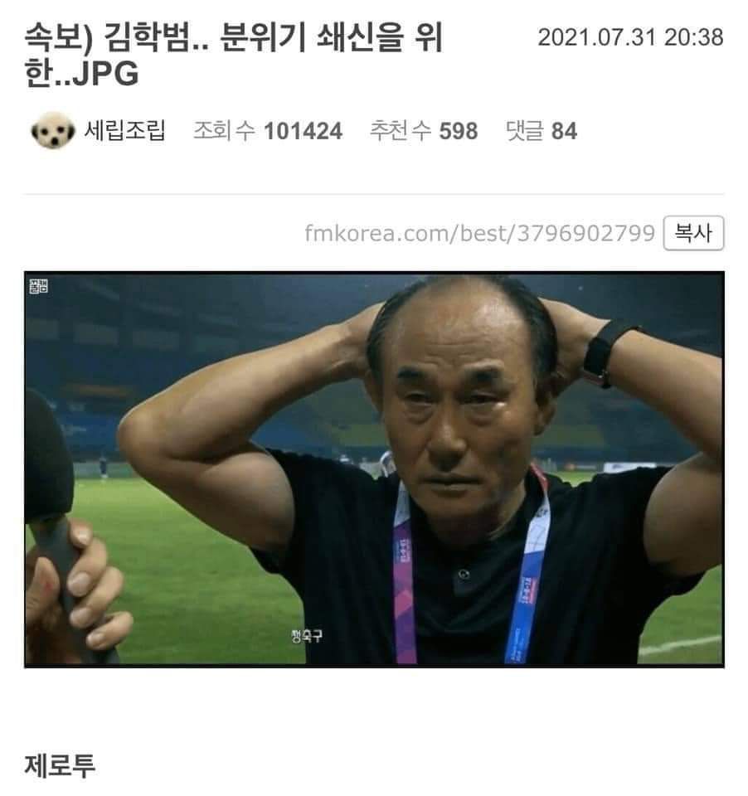The height and width of the screenshot is (796, 748).
Task: Click the 행축구 caption inside the photo
Action: tap(307, 636)
